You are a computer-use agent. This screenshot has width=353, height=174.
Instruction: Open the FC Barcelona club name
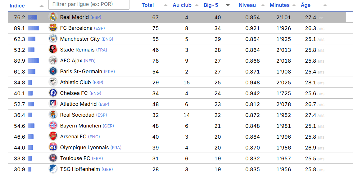coord(76,28)
